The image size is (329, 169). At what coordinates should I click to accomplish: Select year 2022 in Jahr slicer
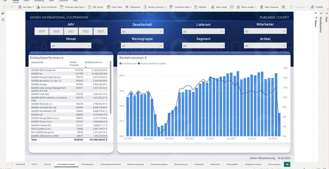pos(86,32)
